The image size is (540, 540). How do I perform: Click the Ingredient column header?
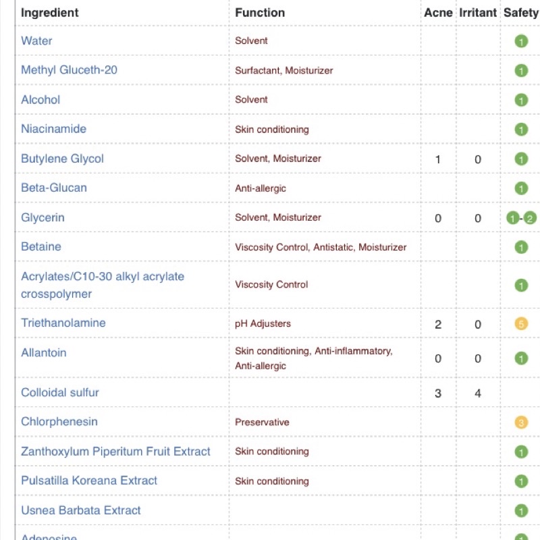50,13
